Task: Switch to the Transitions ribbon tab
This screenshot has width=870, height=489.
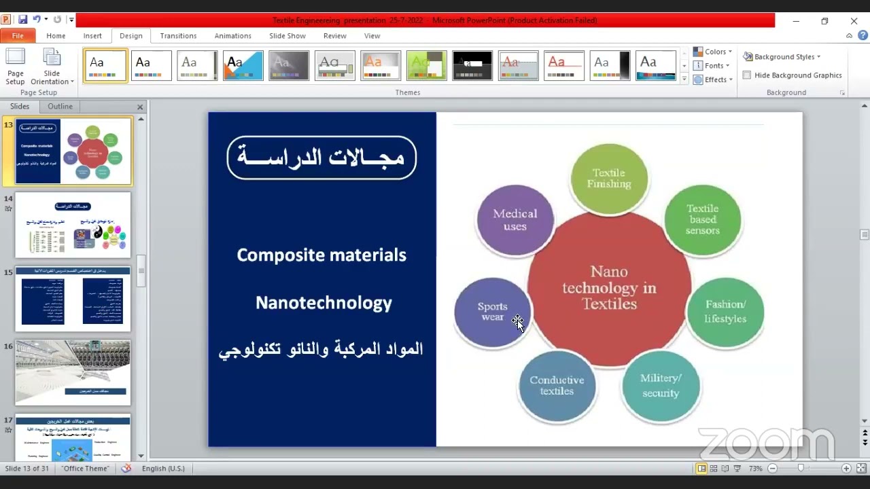Action: 178,36
